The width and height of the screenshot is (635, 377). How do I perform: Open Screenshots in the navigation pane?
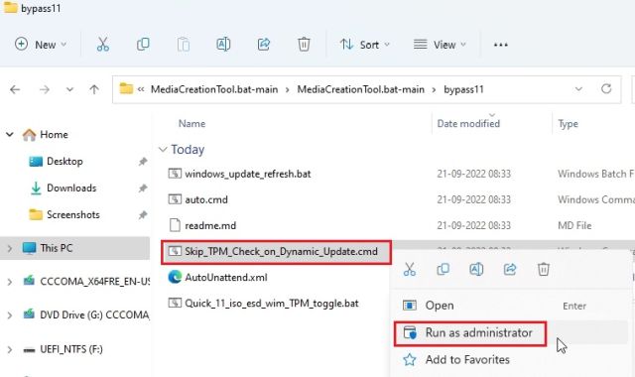point(72,214)
